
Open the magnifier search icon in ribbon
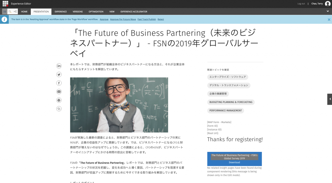pyautogui.click(x=10, y=12)
